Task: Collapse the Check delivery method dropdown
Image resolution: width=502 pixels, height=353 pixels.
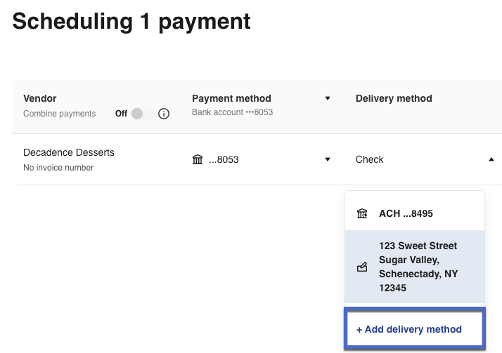Action: click(x=491, y=159)
